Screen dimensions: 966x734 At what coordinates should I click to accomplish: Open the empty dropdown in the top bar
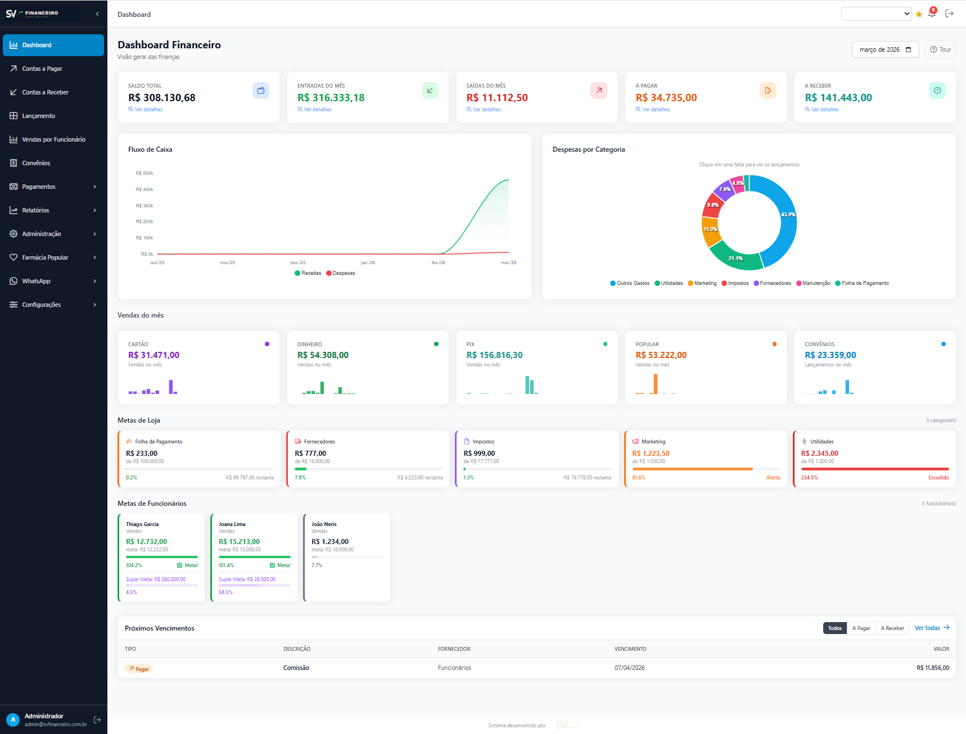[x=876, y=13]
